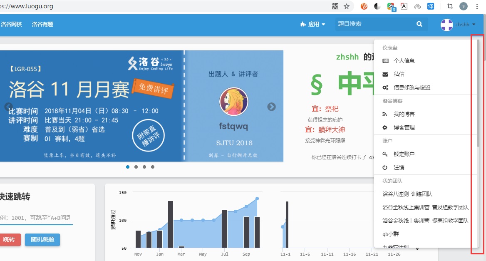Click the 个人信息 card icon
This screenshot has height=261, width=486.
pos(385,61)
